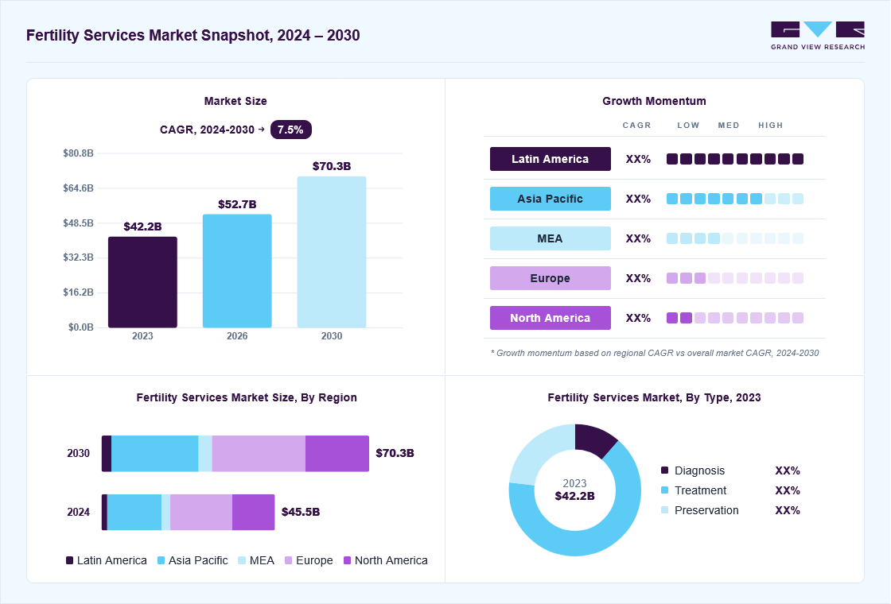This screenshot has width=891, height=604.
Task: Click the Growth Momentum heading
Action: coord(655,101)
